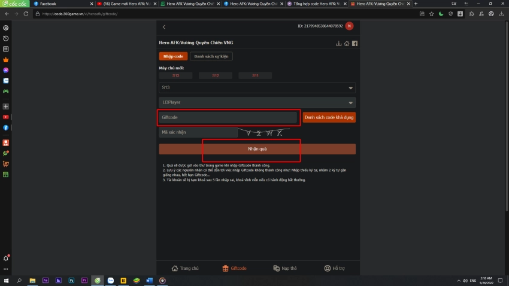Reload the page with refresh button

pyautogui.click(x=26, y=14)
